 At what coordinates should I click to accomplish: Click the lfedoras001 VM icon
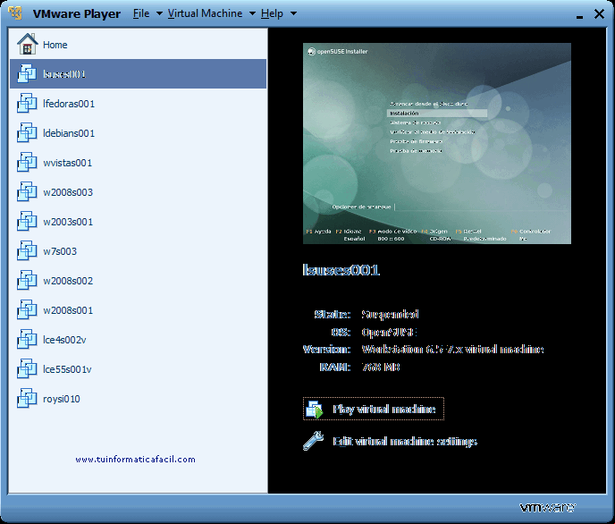pos(27,103)
